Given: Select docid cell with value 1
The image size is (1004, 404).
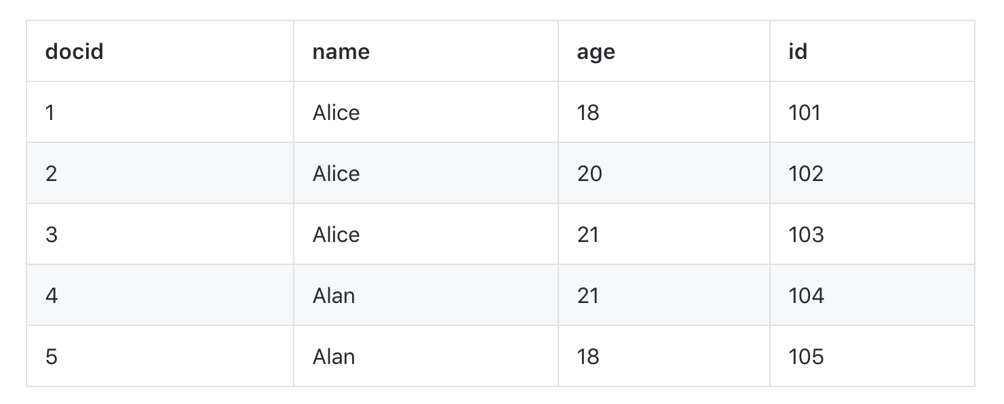Looking at the screenshot, I should (50, 113).
